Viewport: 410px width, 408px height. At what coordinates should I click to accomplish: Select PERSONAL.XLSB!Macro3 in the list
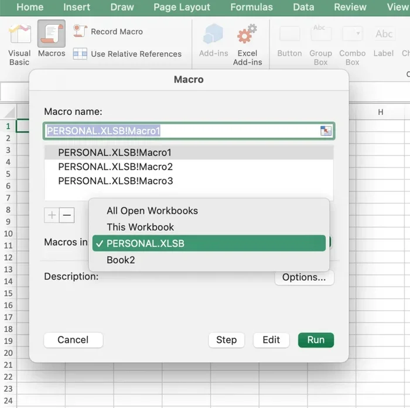pos(189,181)
